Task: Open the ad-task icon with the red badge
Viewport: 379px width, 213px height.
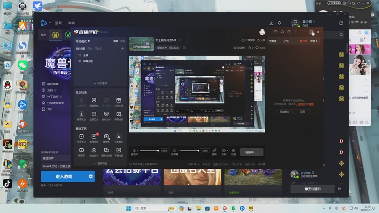Action: (x=94, y=136)
